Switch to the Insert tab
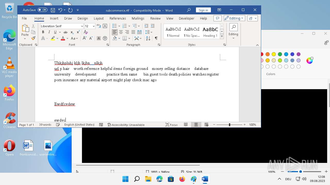This screenshot has width=330, height=185. pos(54,18)
